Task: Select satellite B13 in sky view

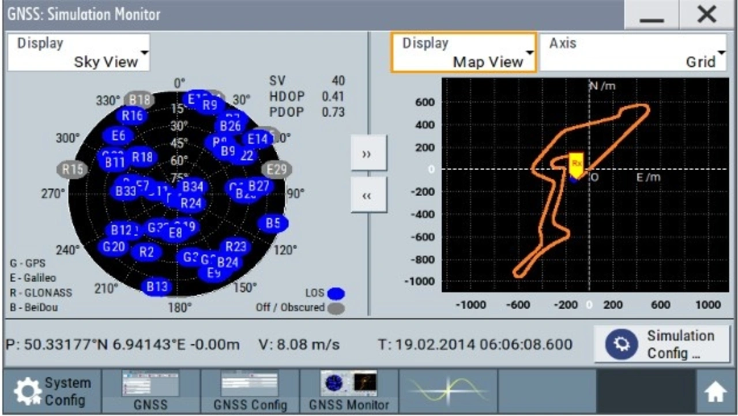Action: pos(156,286)
